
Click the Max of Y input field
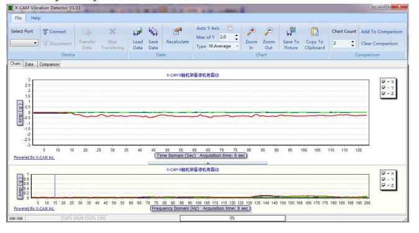[x=227, y=37]
